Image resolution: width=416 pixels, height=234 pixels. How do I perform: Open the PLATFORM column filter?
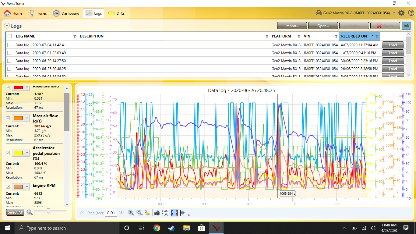[299, 37]
